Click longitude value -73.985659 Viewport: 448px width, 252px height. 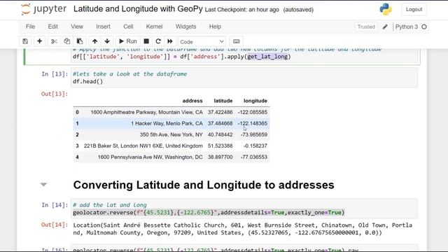(x=254, y=134)
